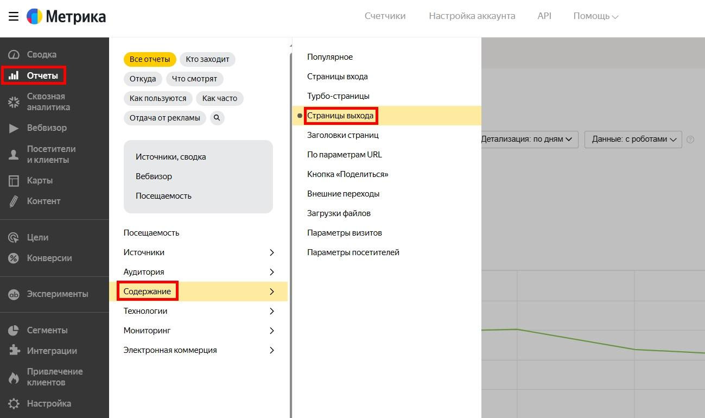This screenshot has height=418, width=705.
Task: Open the hamburger menu icon
Action: tap(14, 17)
